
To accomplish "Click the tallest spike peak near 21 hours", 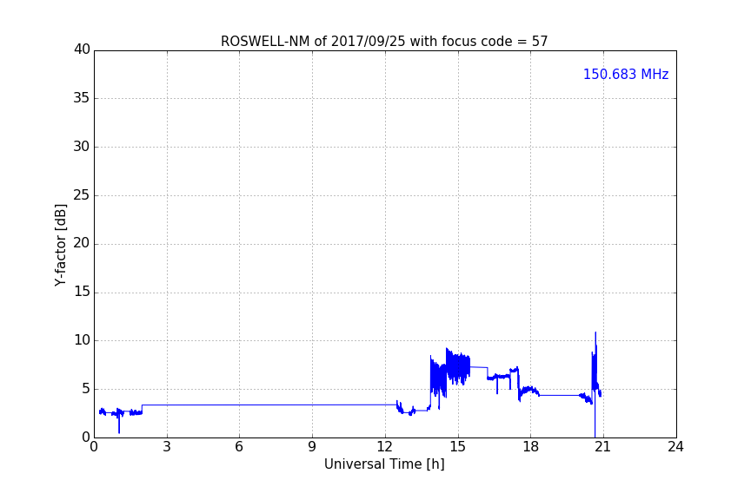I will click(x=595, y=333).
